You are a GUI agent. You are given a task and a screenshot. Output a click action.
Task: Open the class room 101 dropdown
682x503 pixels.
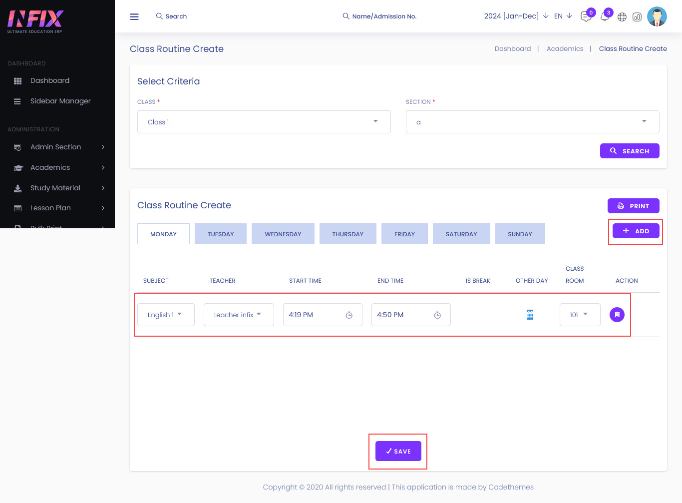click(x=580, y=315)
